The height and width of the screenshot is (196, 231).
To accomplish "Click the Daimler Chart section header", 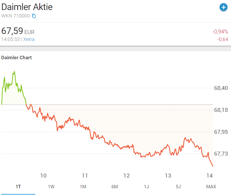I will tap(16, 58).
